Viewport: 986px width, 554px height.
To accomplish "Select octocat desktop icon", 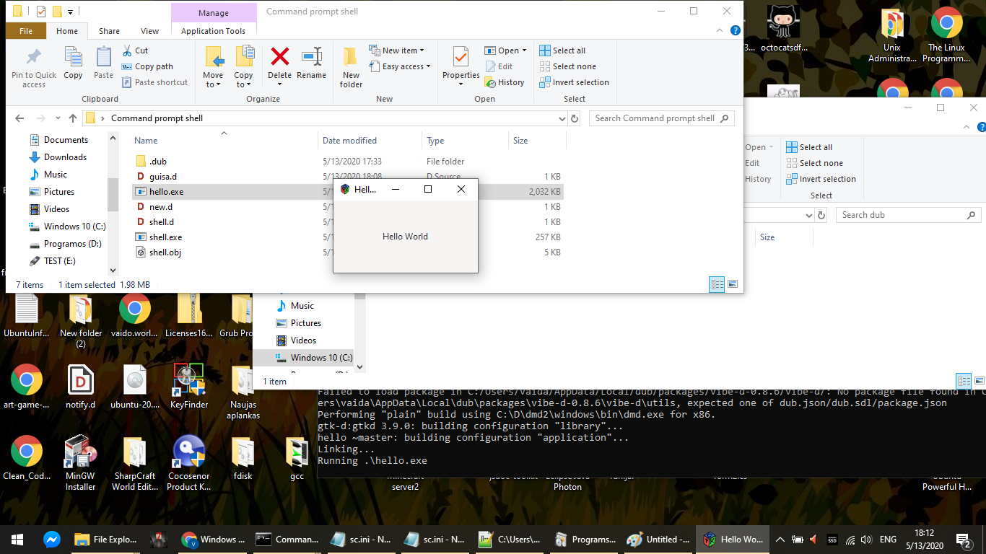I will click(x=784, y=29).
